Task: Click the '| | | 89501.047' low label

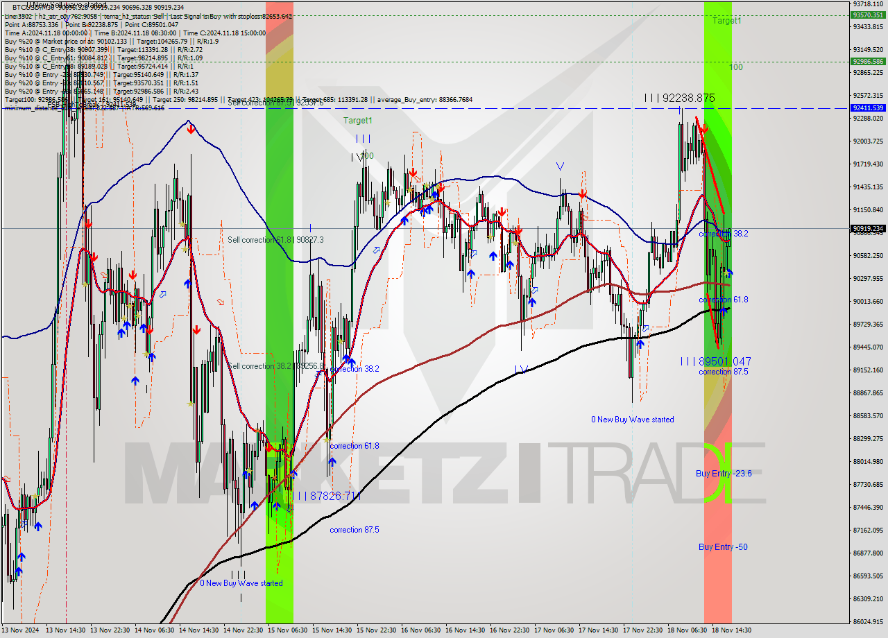Action: pos(715,361)
